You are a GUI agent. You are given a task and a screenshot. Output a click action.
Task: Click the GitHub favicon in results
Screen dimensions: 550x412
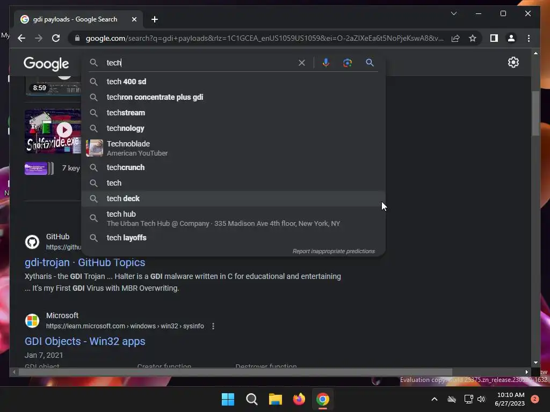coord(32,242)
